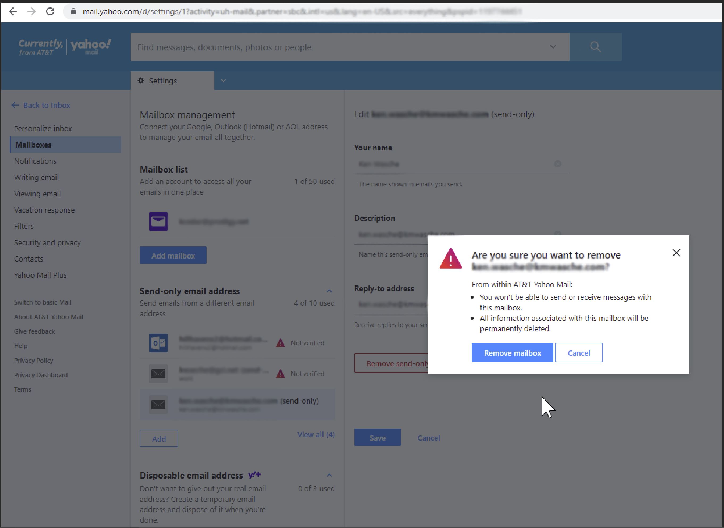Click the red warning triangle in dialog
724x528 pixels.
[450, 259]
